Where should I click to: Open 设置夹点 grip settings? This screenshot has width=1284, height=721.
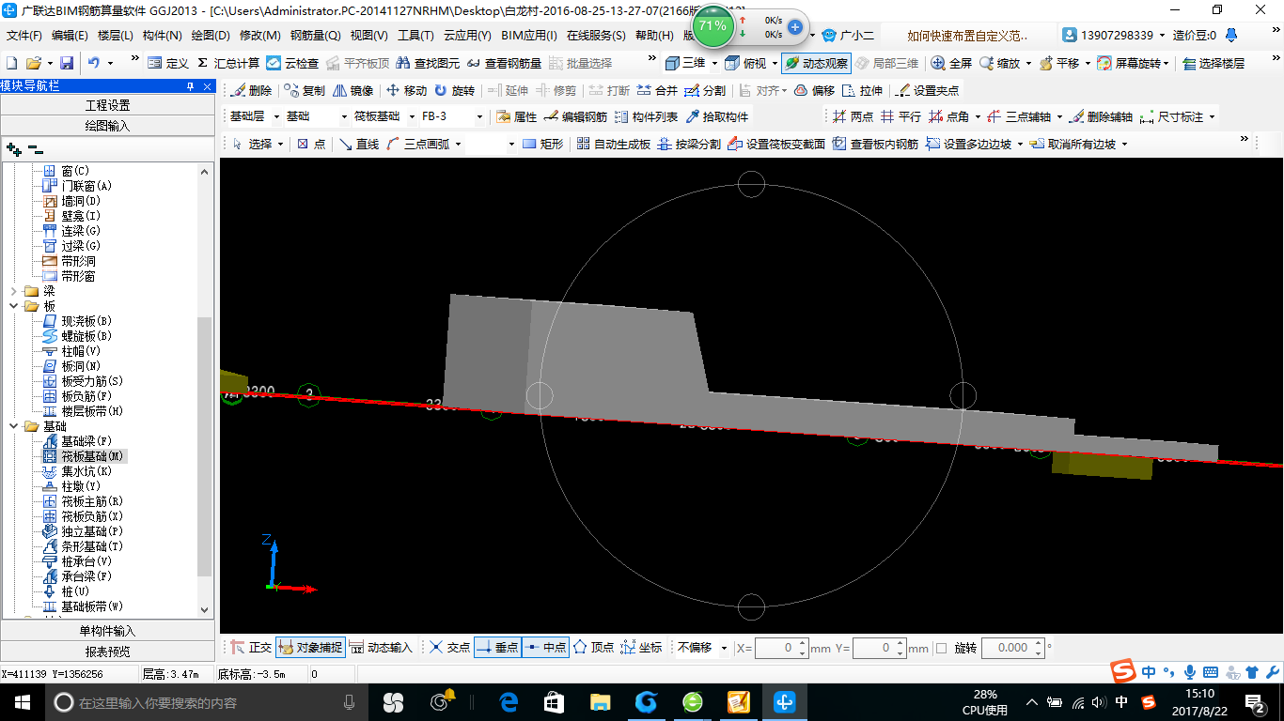pos(928,91)
